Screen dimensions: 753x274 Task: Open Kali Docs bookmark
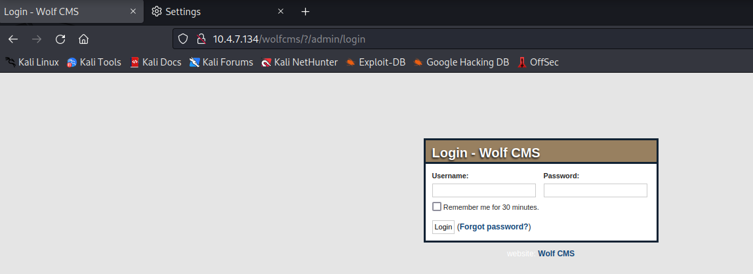(156, 62)
